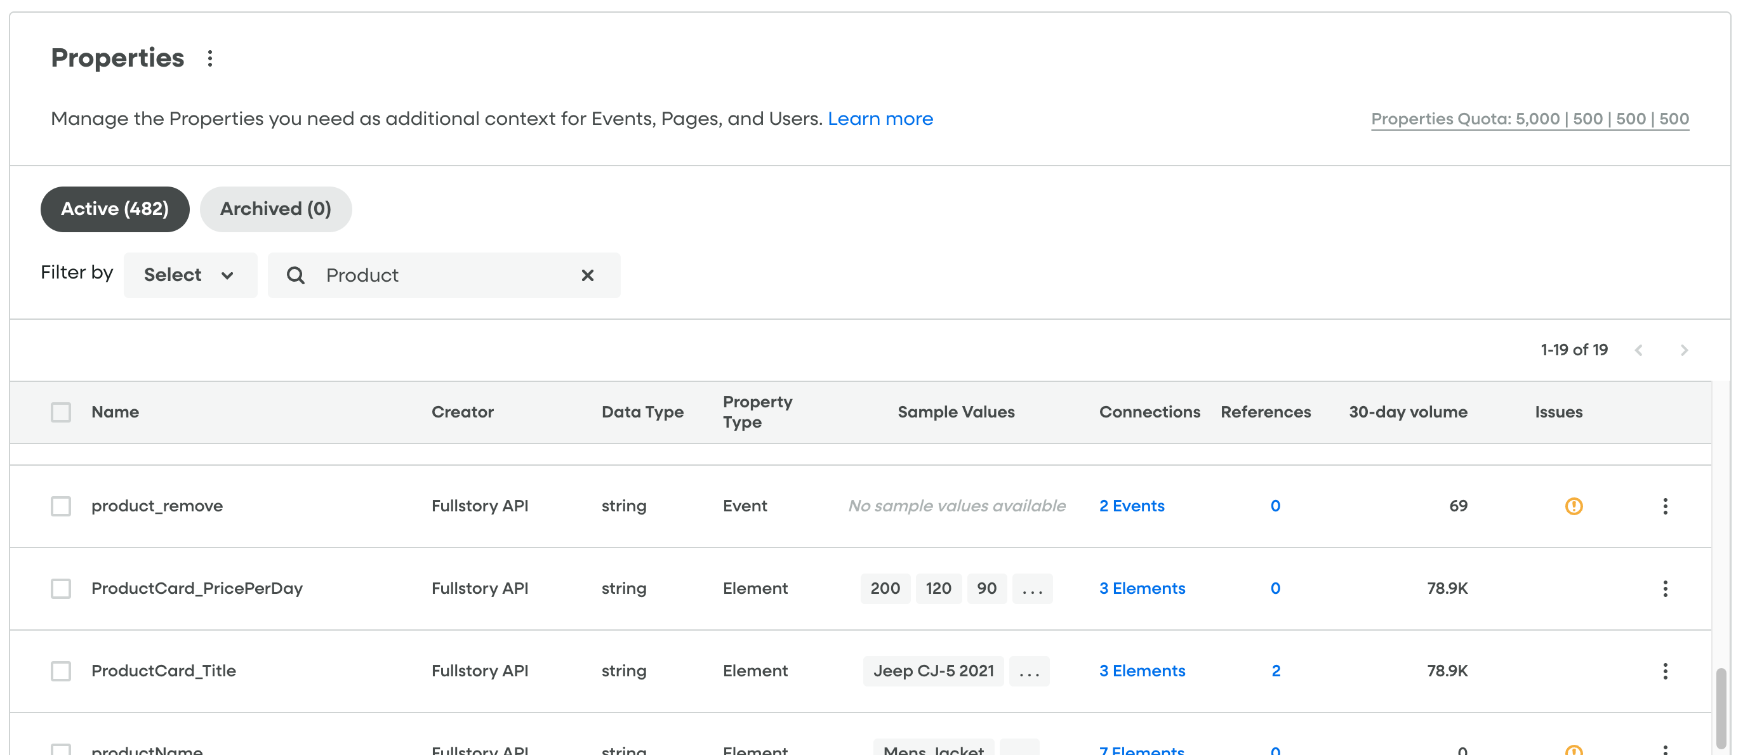Click the search magnifier icon

pyautogui.click(x=296, y=275)
